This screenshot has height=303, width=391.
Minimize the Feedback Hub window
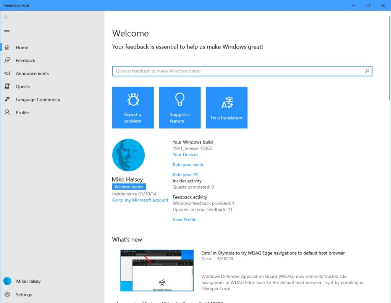tap(353, 5)
